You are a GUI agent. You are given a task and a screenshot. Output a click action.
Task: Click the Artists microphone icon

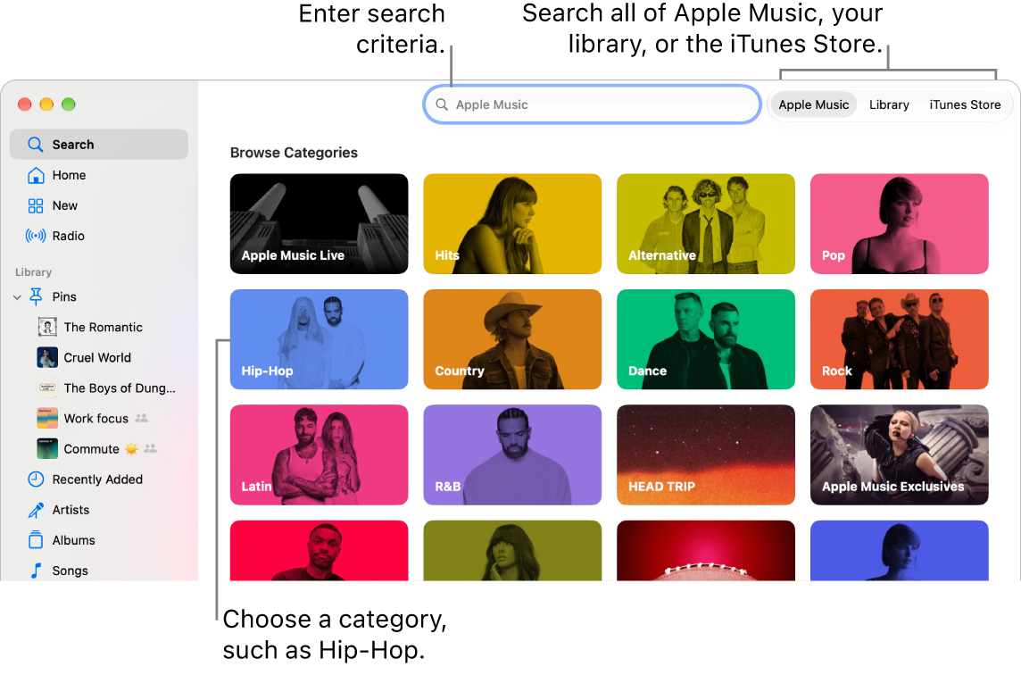pos(36,510)
